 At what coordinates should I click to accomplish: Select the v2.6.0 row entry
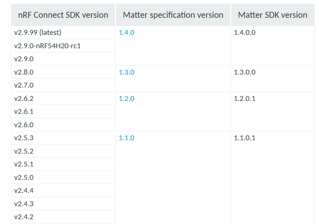pyautogui.click(x=24, y=125)
